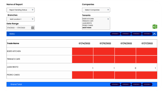Click the 07/14/2022 table column header
Image resolution: width=163 pixels, height=92 pixels.
85,43
